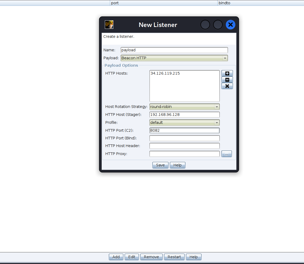Image resolution: width=304 pixels, height=264 pixels.
Task: Open the Profile dropdown showing default
Action: tap(184, 122)
